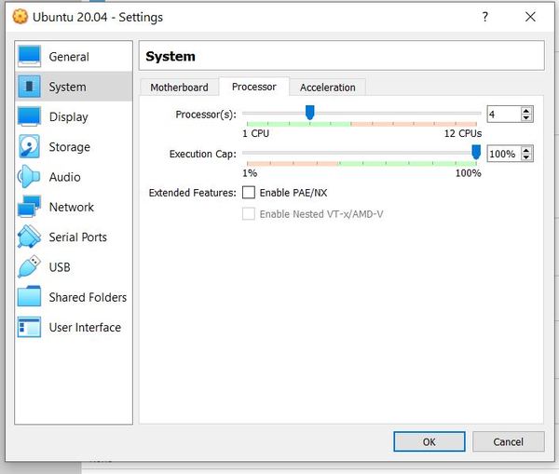Click Cancel to discard changes

[509, 441]
